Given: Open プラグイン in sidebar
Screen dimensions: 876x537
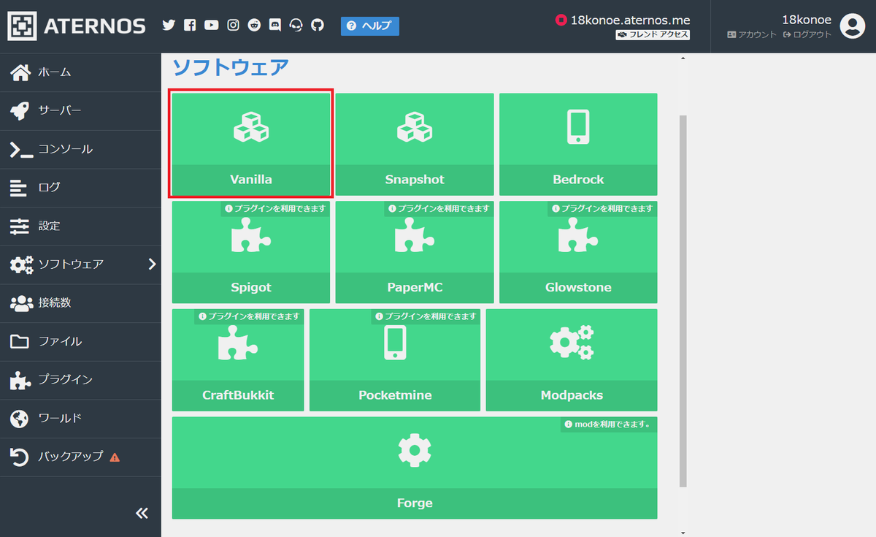Looking at the screenshot, I should (x=80, y=381).
